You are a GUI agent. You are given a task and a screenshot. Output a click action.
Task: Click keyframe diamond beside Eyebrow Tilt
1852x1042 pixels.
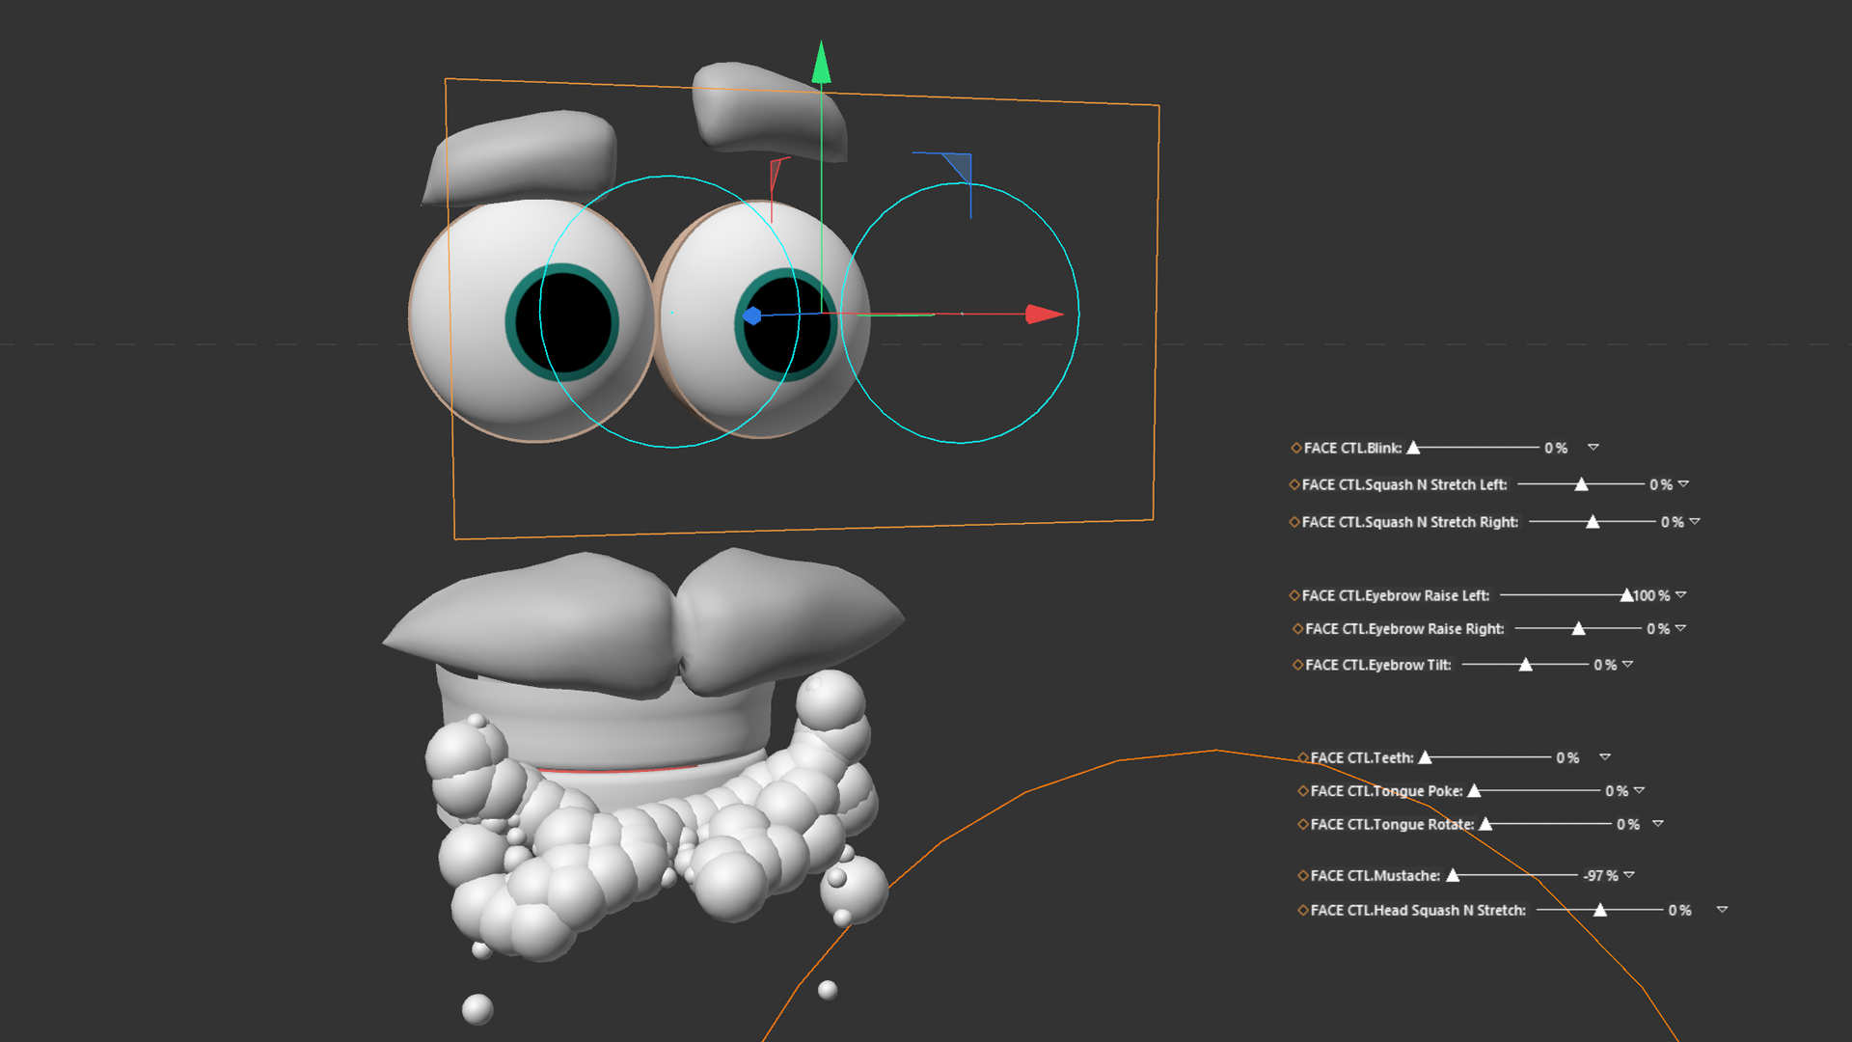point(1297,665)
